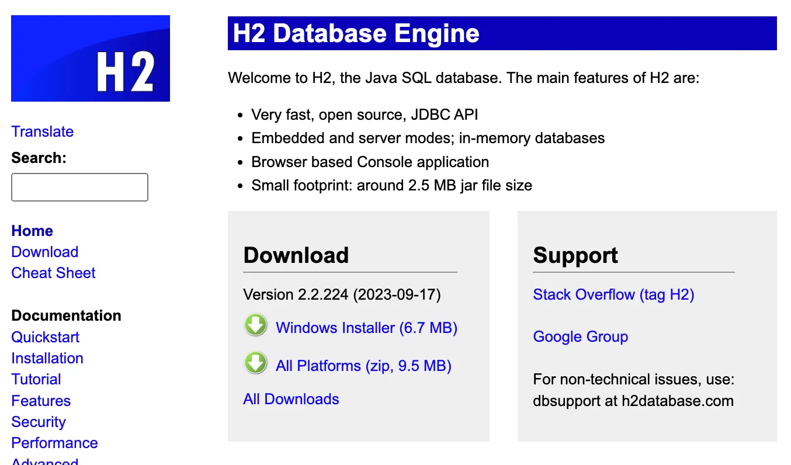Image resolution: width=791 pixels, height=465 pixels.
Task: Go to the Security documentation
Action: [x=39, y=422]
